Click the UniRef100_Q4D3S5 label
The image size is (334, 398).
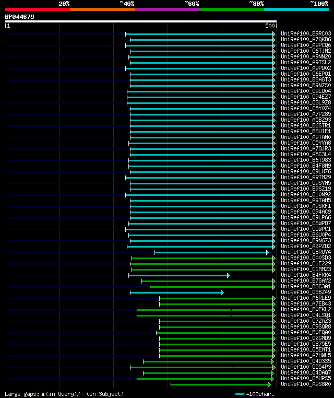point(306,361)
